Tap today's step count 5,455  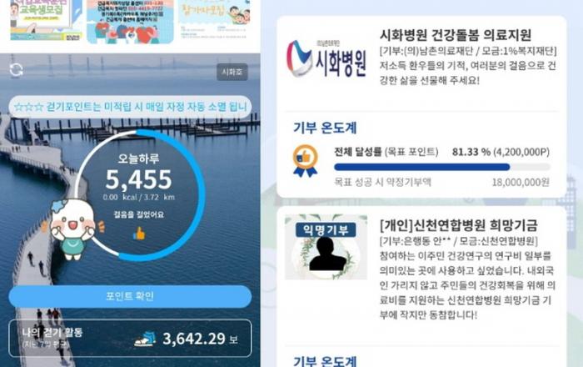(x=139, y=180)
